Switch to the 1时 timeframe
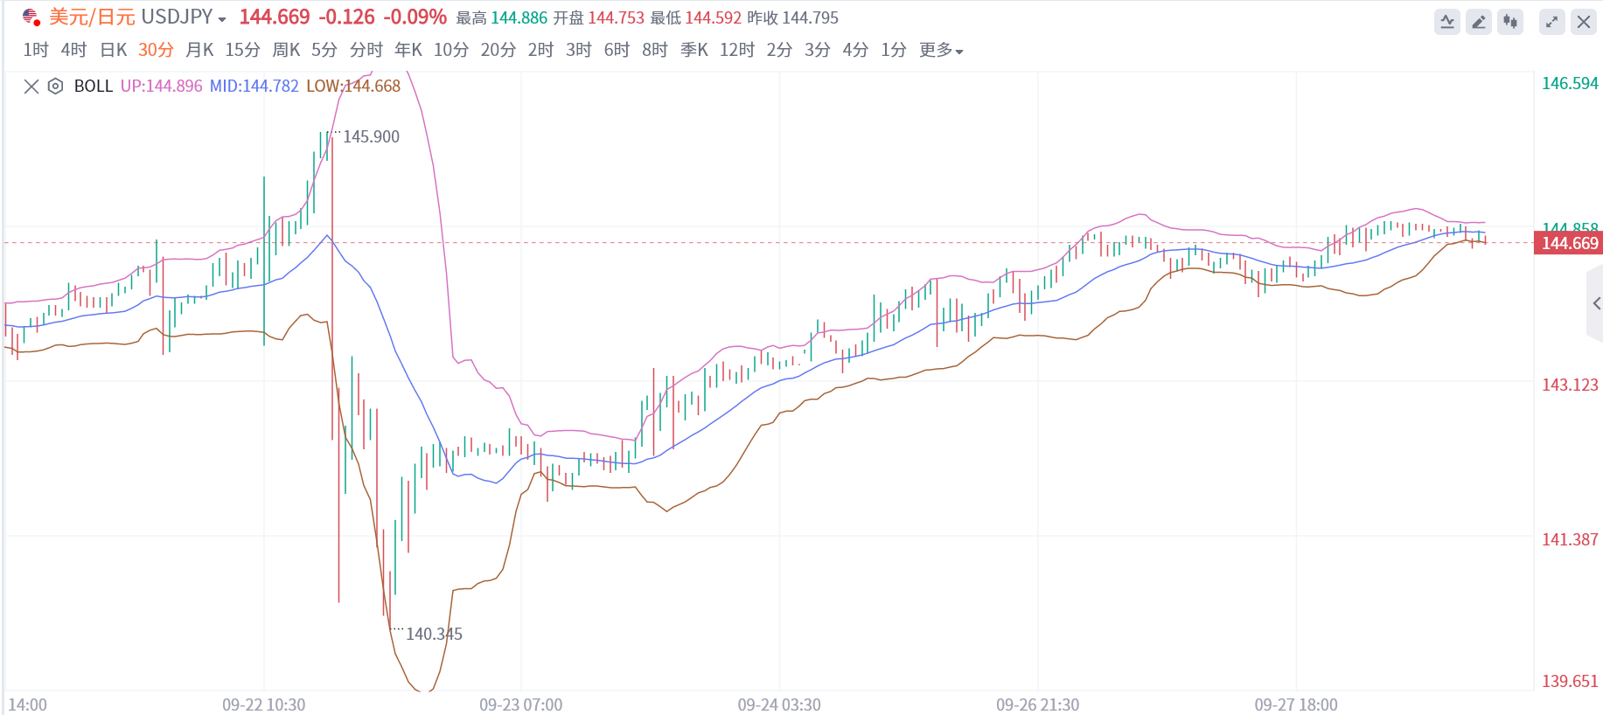The image size is (1603, 715). tap(36, 50)
